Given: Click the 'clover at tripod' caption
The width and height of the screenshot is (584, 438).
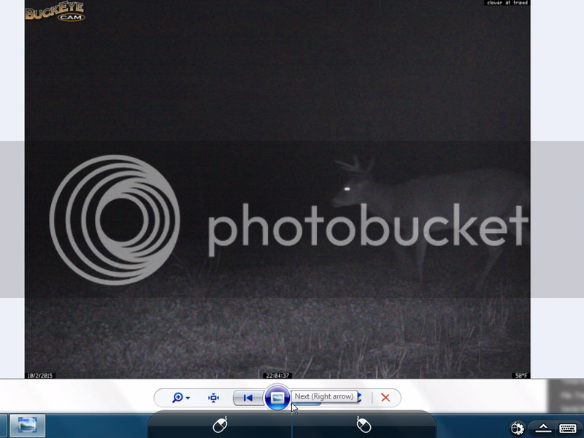Looking at the screenshot, I should (x=507, y=3).
